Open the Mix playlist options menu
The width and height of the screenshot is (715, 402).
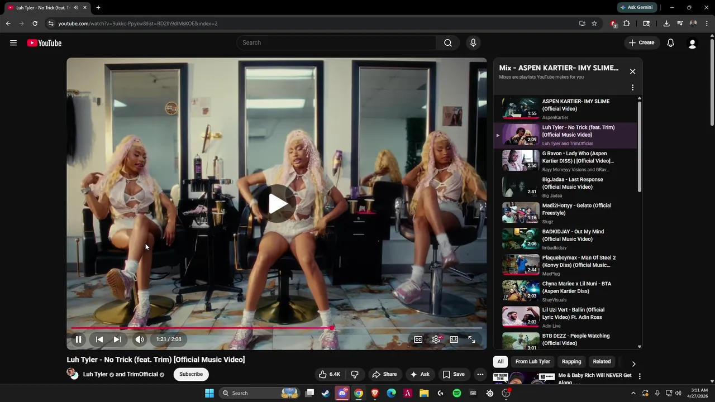632,88
